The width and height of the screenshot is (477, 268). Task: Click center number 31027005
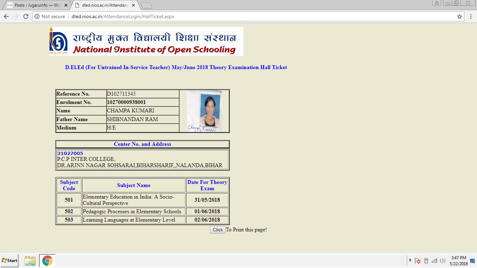click(70, 154)
